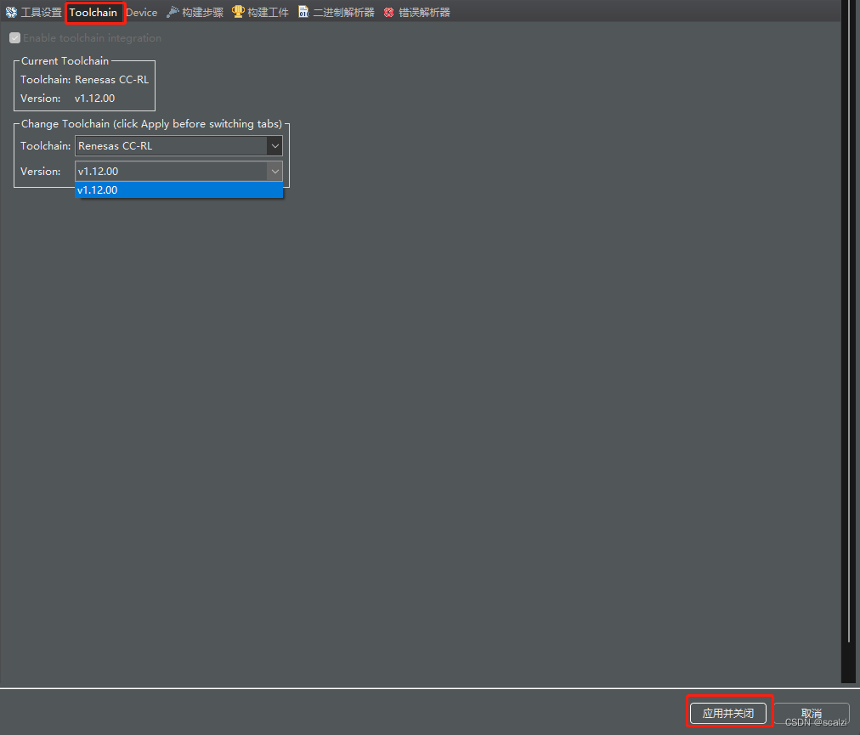Click the 构建步骤 paintbrush icon
The height and width of the screenshot is (735, 860).
171,11
